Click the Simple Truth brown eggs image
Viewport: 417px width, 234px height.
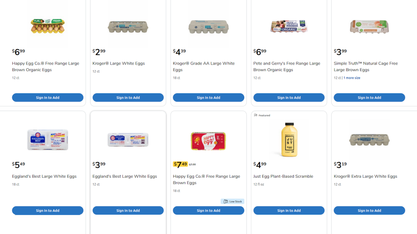[369, 26]
